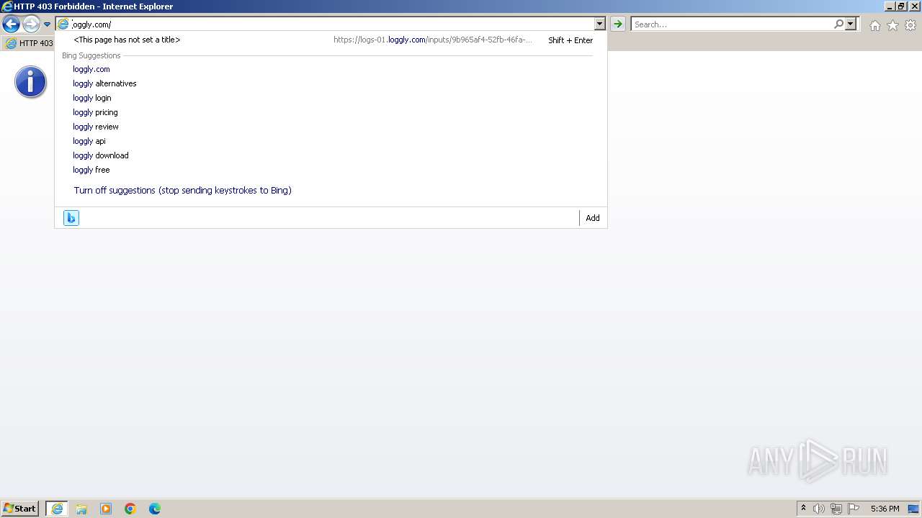Open the network tray icon
The width and height of the screenshot is (922, 518).
click(x=836, y=509)
